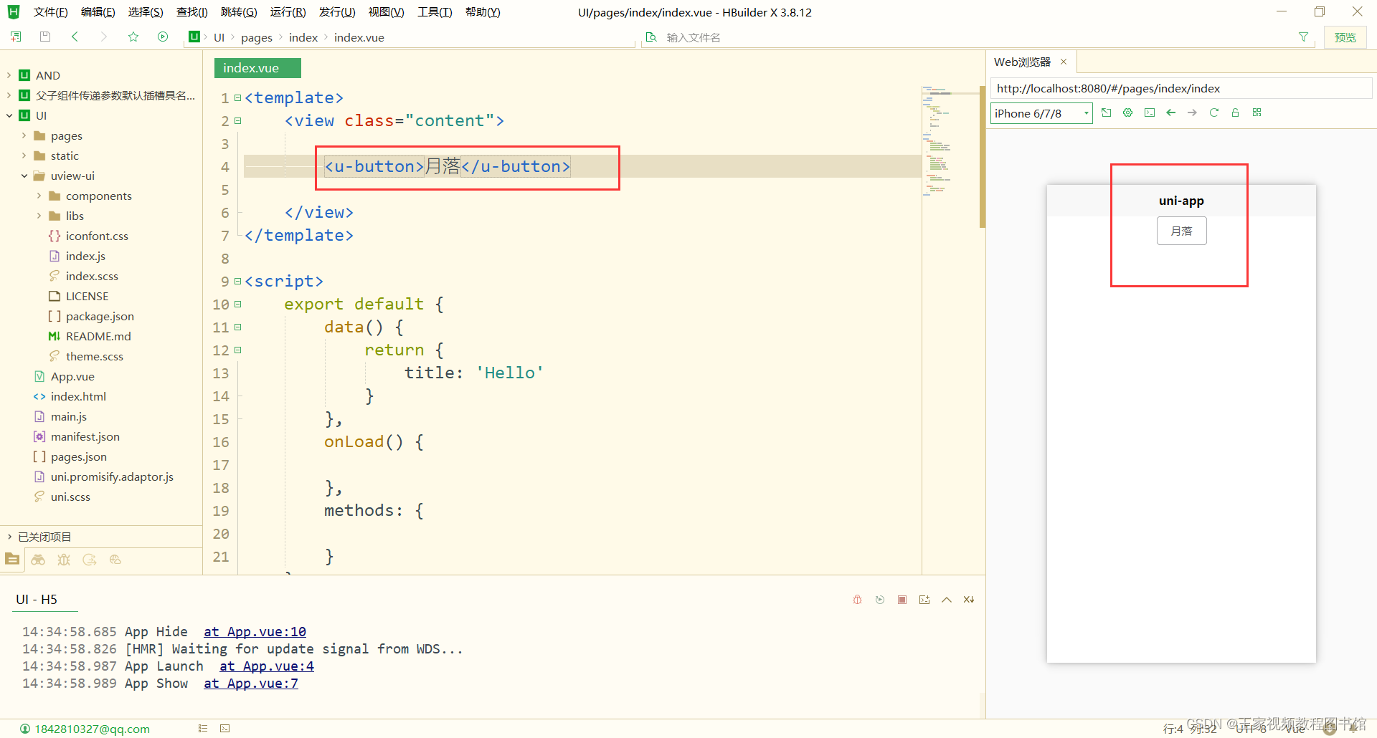
Task: Open the App.vue:10 console link
Action: click(255, 631)
